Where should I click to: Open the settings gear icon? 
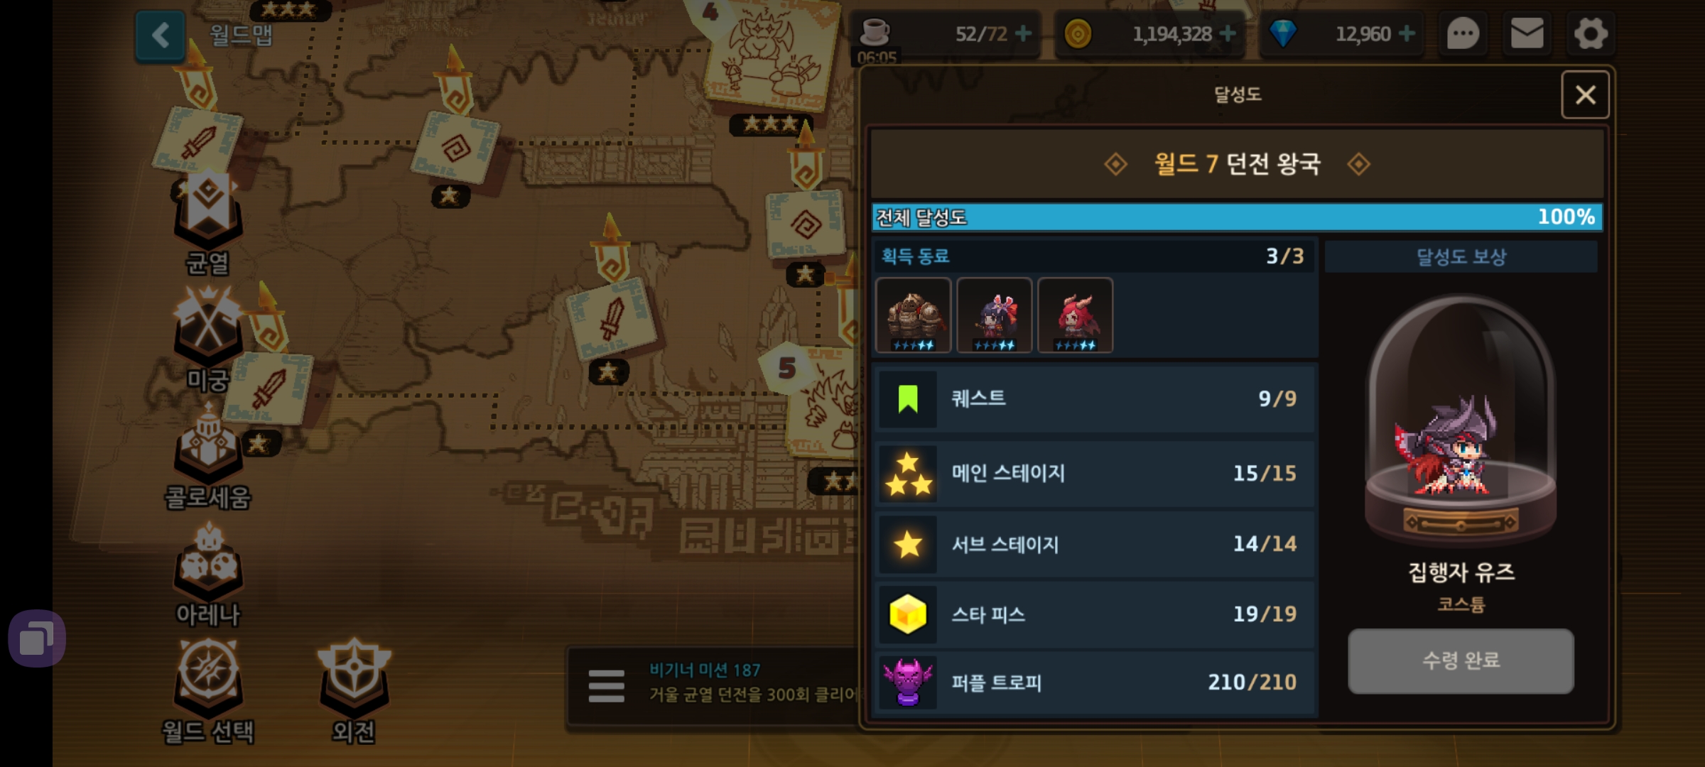tap(1591, 33)
